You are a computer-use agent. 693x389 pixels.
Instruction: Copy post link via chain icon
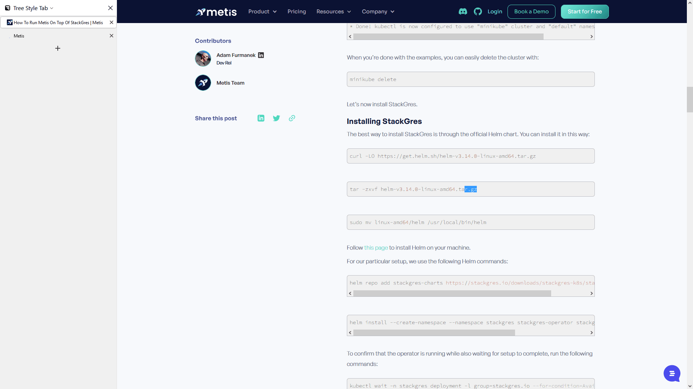pyautogui.click(x=292, y=118)
